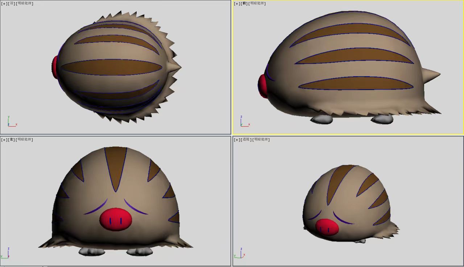Open the [+] menu of the Front (前) viewport

point(237,3)
